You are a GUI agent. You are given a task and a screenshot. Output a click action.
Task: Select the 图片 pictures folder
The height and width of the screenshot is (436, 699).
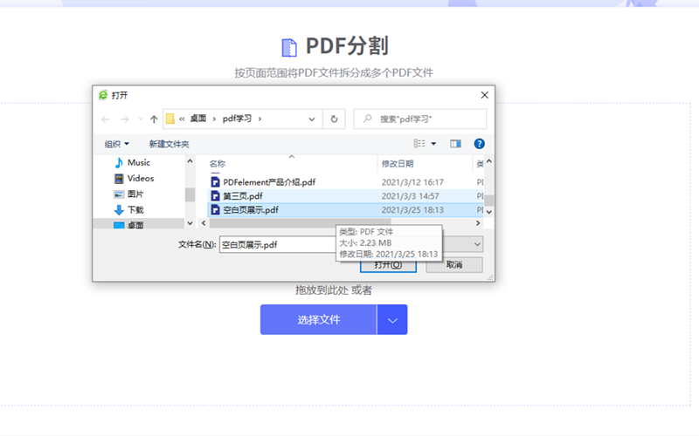[135, 194]
